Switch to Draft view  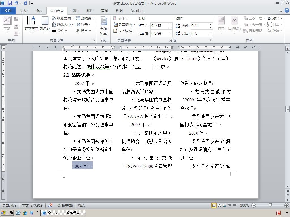235,205
